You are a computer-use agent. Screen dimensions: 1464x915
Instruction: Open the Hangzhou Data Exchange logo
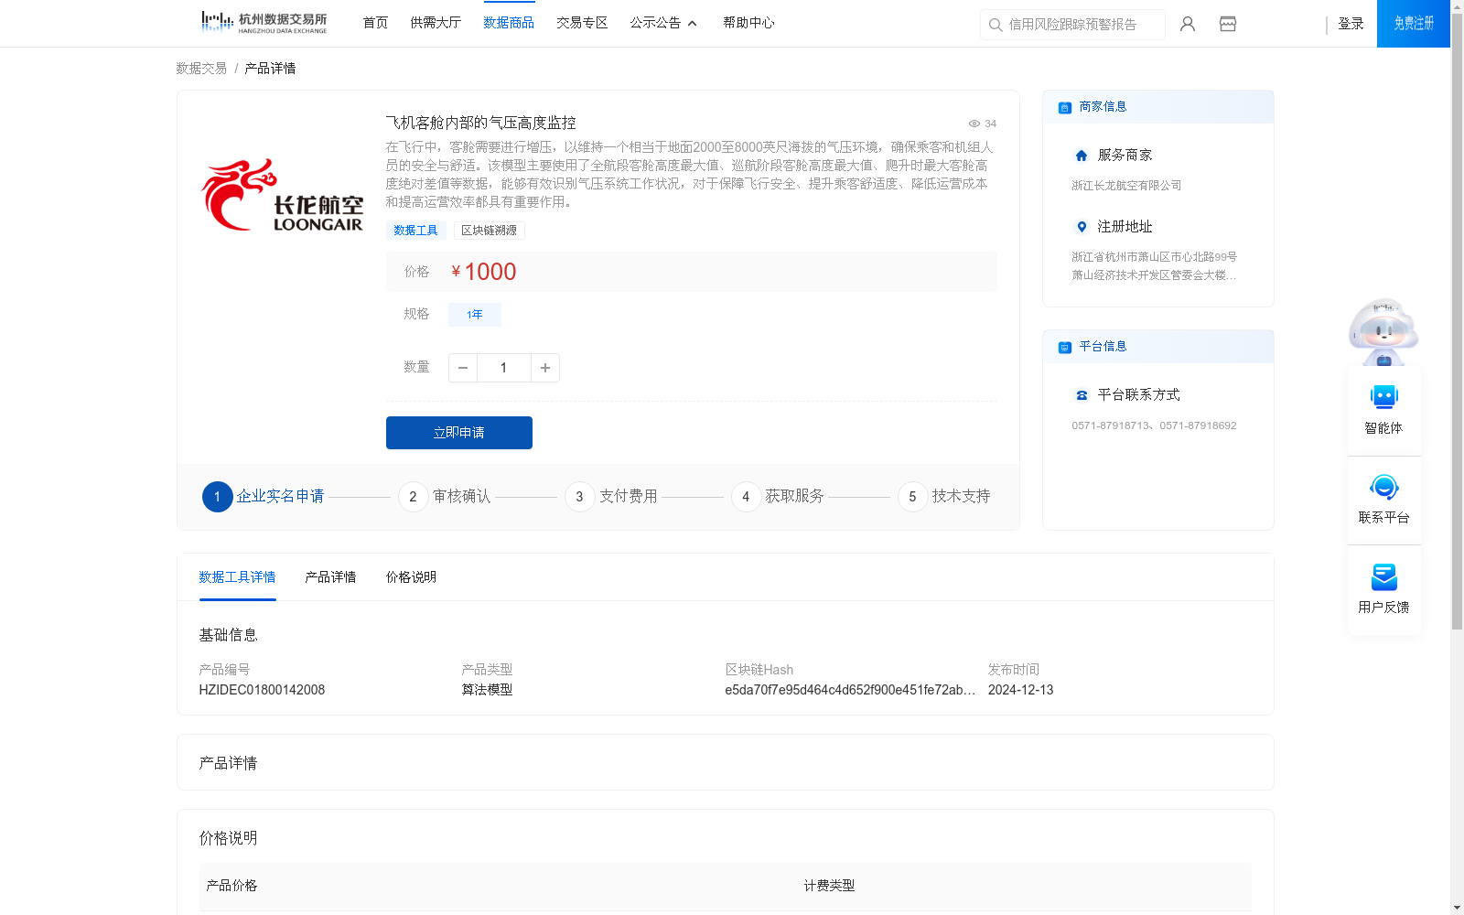coord(264,23)
